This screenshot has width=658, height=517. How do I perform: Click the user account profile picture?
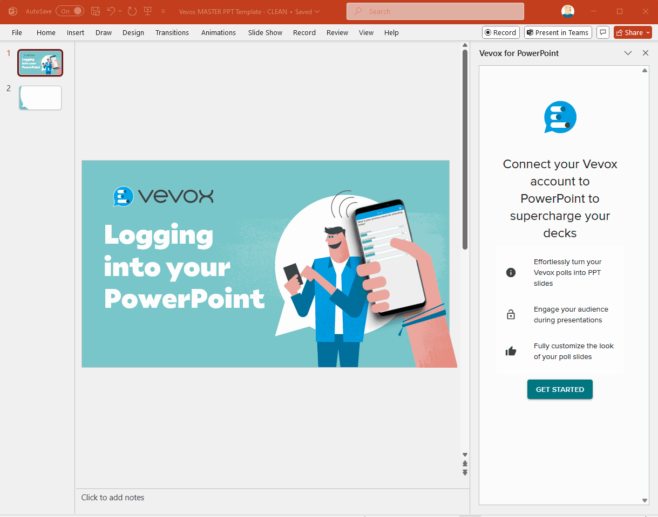click(x=567, y=11)
